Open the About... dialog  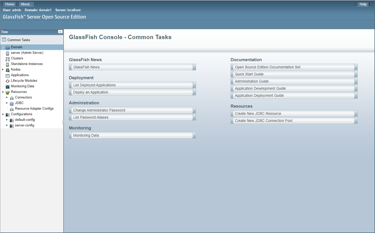pos(26,4)
